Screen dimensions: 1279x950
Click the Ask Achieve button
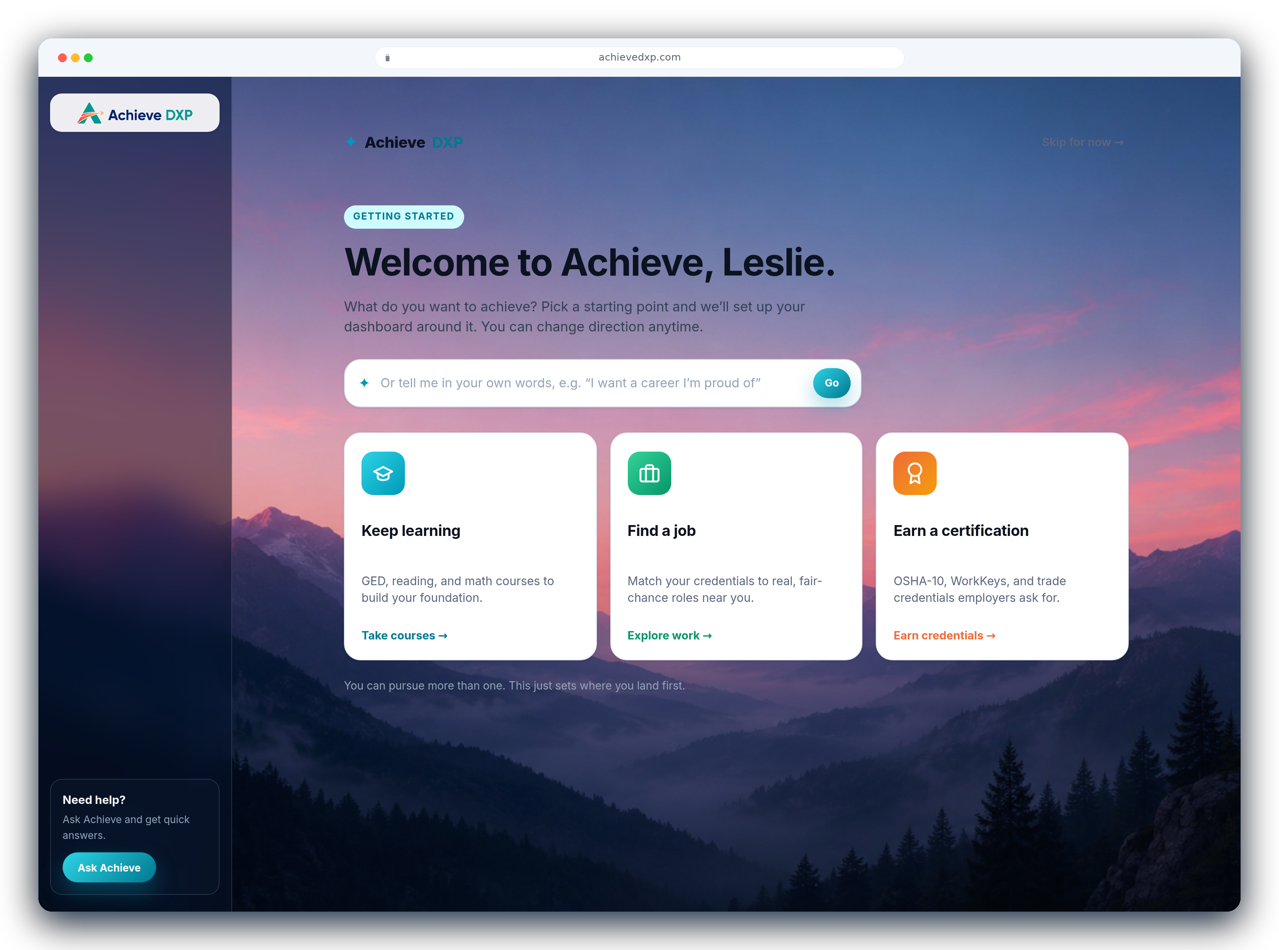[x=109, y=868]
